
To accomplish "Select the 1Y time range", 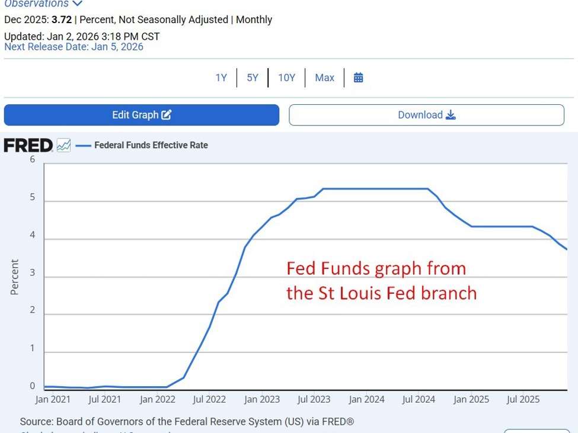I will (x=221, y=78).
